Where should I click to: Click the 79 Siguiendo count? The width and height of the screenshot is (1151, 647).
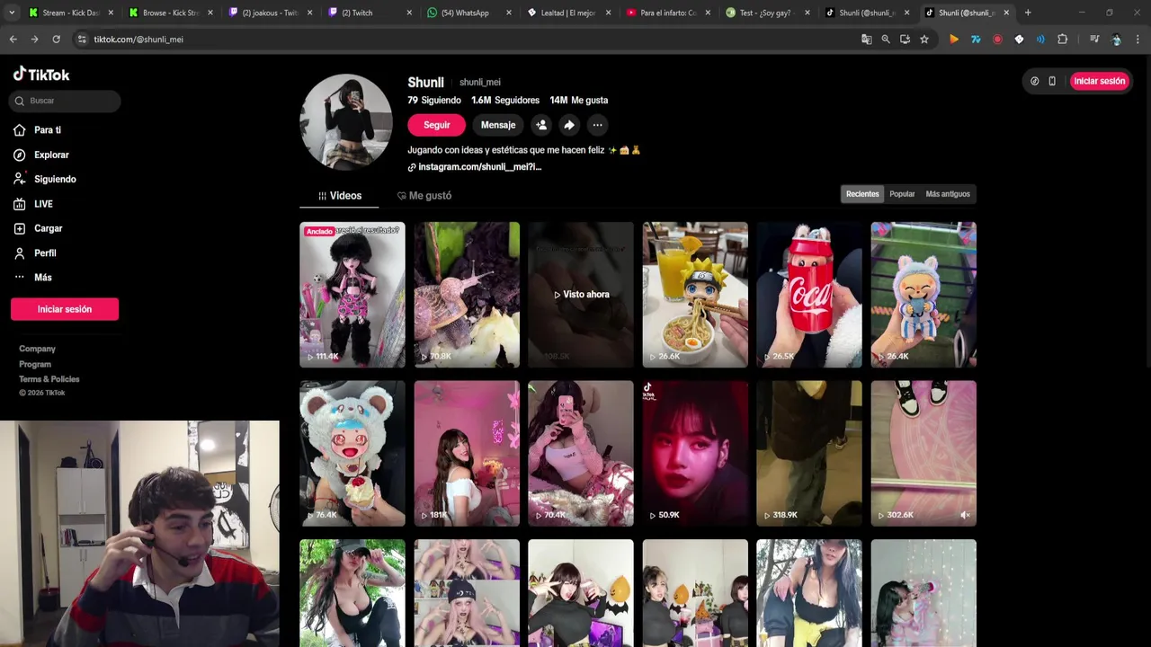(434, 101)
